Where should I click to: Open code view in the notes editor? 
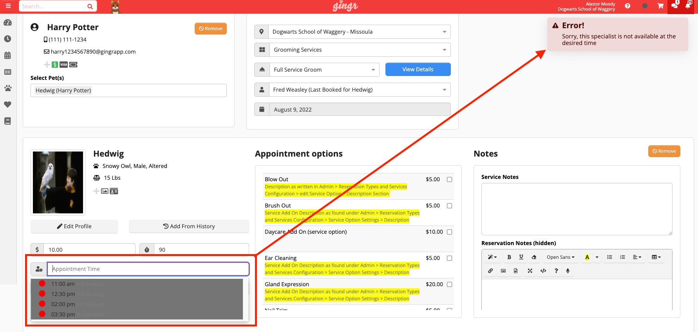click(543, 271)
